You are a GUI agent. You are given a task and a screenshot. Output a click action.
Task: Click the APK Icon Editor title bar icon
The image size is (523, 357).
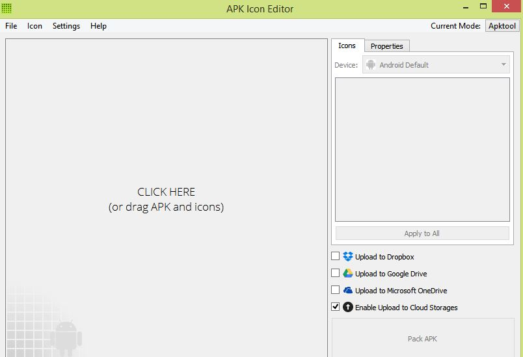pos(7,8)
